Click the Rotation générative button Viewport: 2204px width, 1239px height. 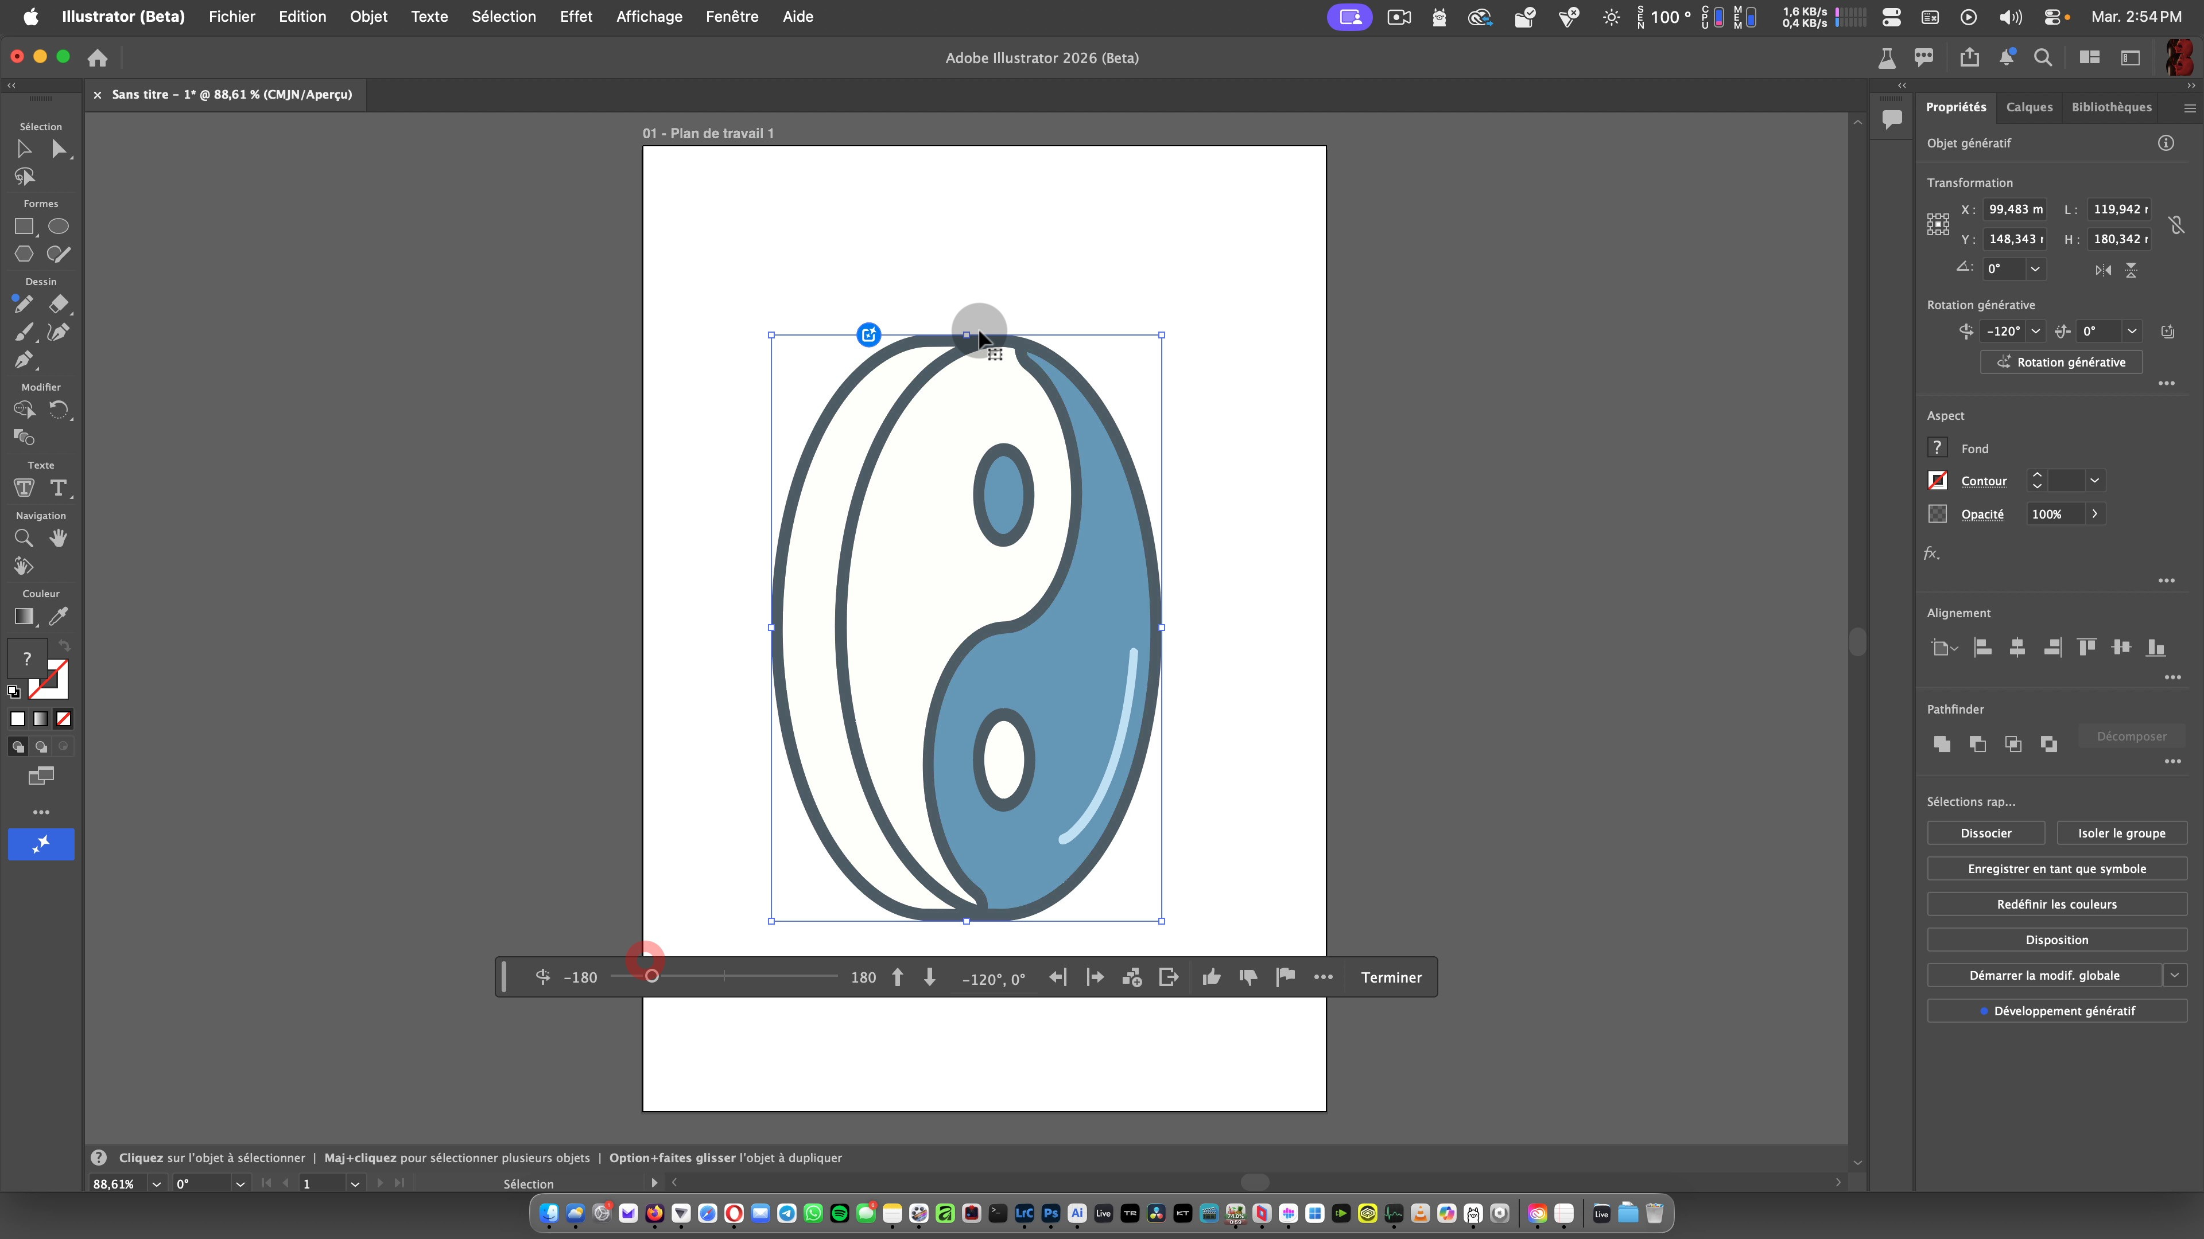click(x=2061, y=362)
